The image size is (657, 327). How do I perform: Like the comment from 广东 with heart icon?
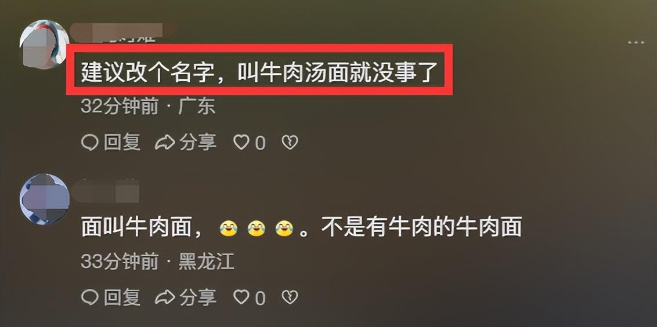(x=241, y=143)
